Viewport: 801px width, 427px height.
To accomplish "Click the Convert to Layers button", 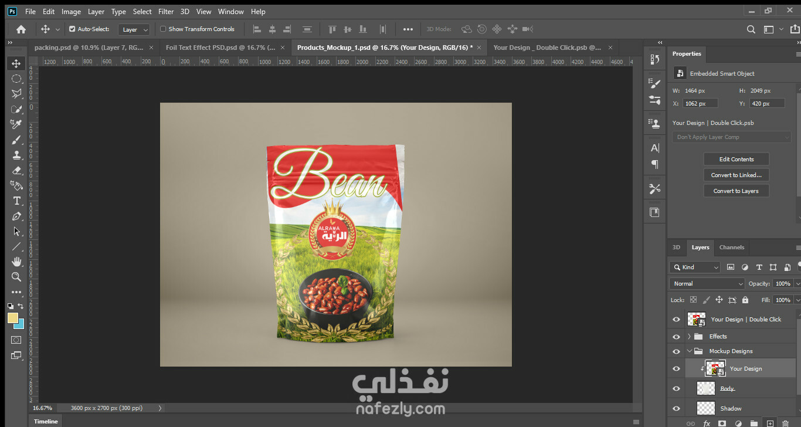I will pyautogui.click(x=736, y=191).
